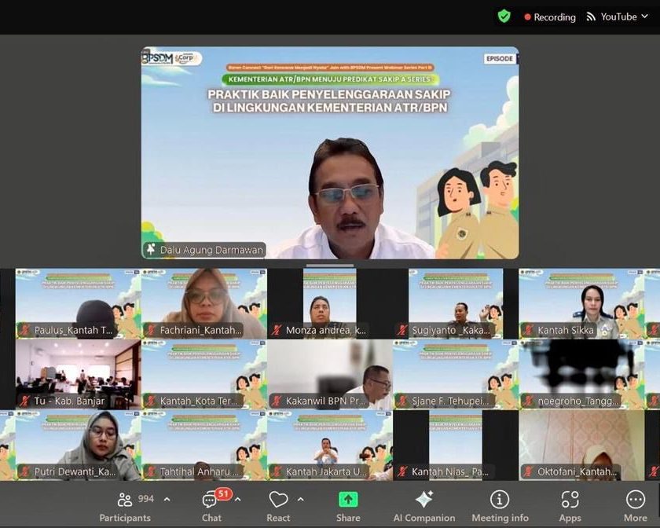Expand the Participants options arrow

(x=167, y=499)
